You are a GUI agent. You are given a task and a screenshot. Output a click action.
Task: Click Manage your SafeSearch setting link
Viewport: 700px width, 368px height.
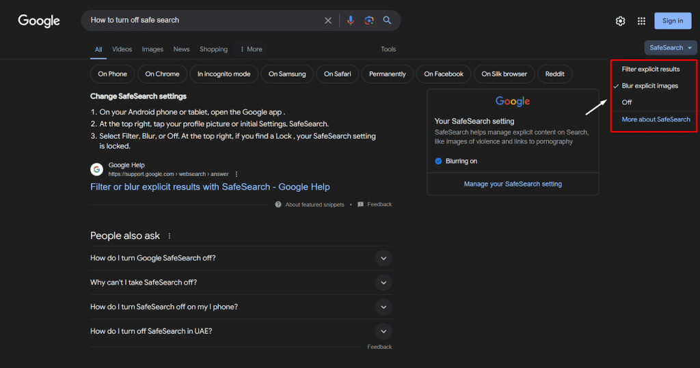[x=513, y=184]
